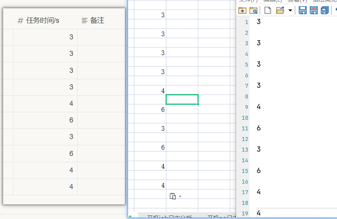Click the value 4 on editor line 9
Image resolution: width=337 pixels, height=219 pixels.
click(x=259, y=106)
